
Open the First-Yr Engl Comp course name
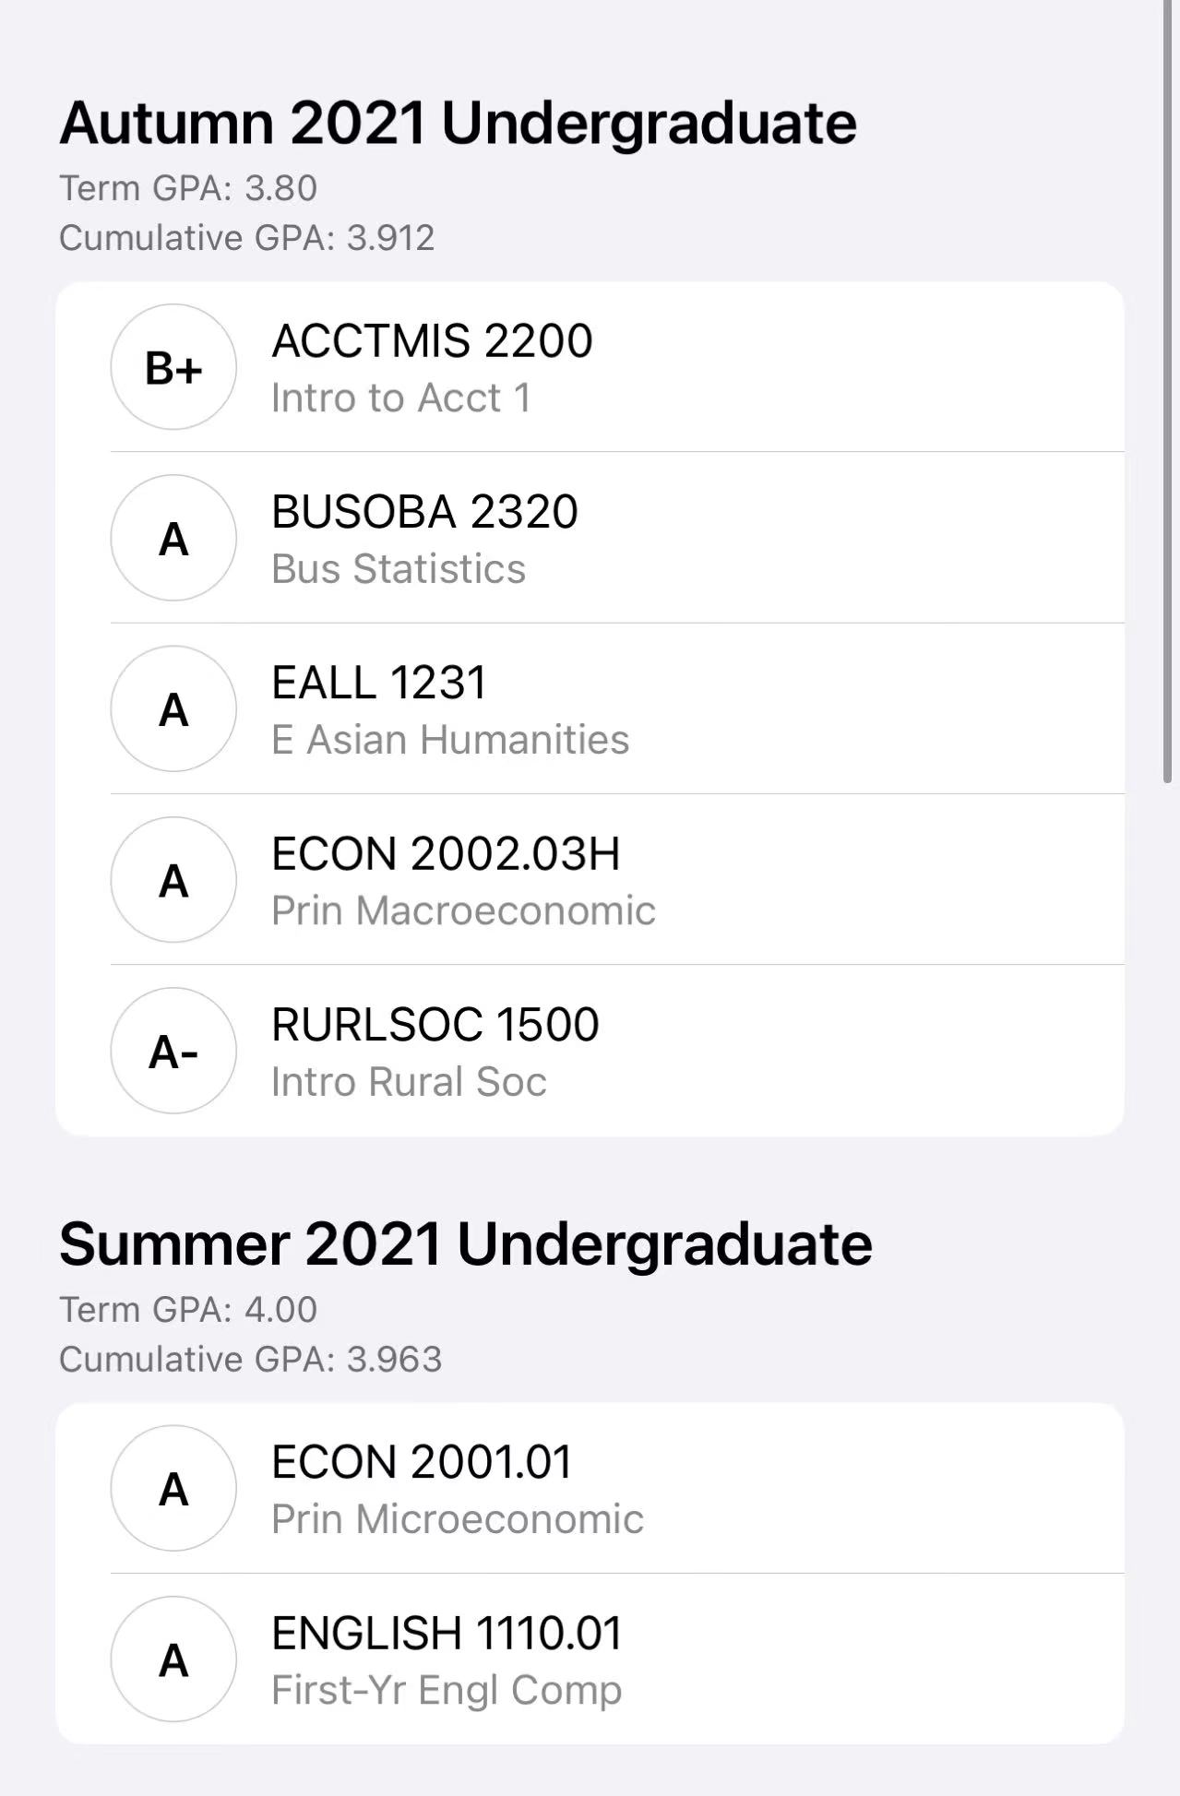pyautogui.click(x=447, y=1690)
